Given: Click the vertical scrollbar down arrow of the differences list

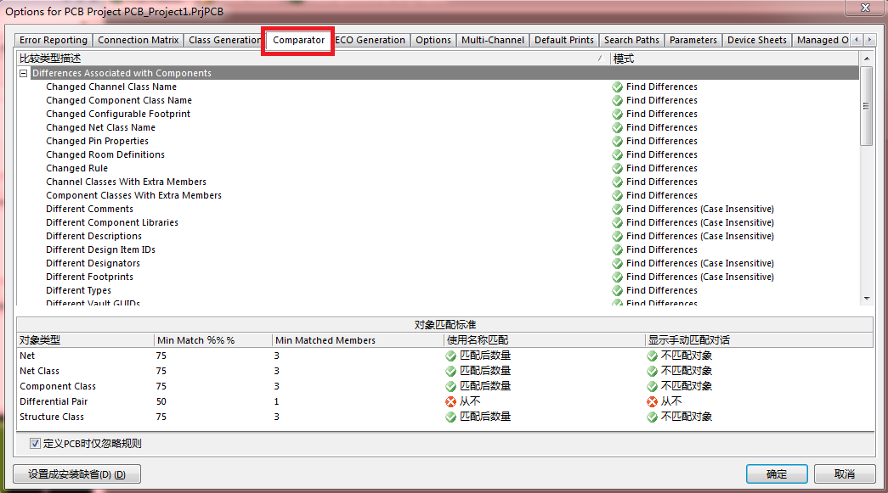Looking at the screenshot, I should click(867, 299).
